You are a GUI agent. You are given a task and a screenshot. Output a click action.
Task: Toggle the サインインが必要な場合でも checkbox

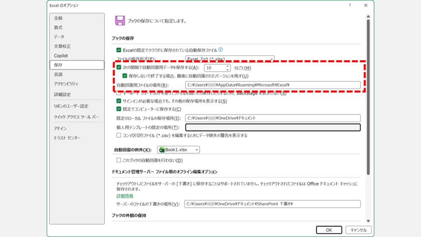pyautogui.click(x=119, y=101)
